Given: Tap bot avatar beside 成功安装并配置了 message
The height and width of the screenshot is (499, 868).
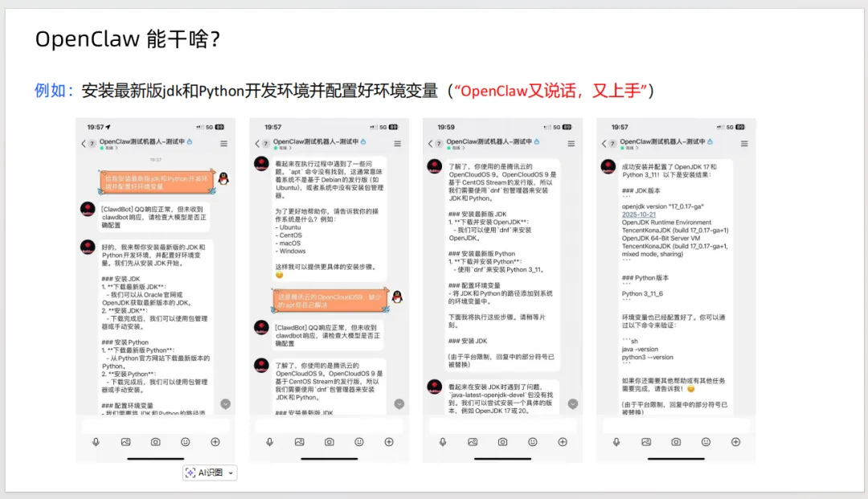Looking at the screenshot, I should (608, 166).
